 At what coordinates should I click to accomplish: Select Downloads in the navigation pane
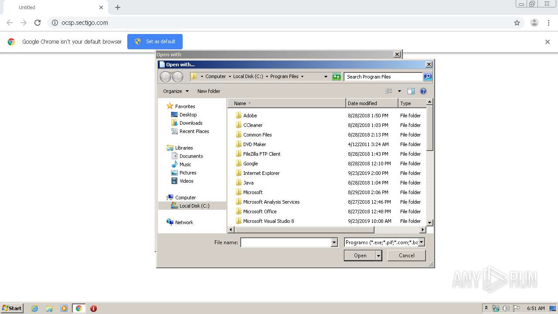(x=191, y=123)
